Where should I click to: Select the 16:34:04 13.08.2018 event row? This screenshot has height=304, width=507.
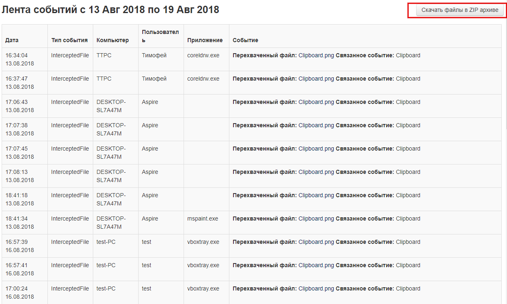click(251, 59)
